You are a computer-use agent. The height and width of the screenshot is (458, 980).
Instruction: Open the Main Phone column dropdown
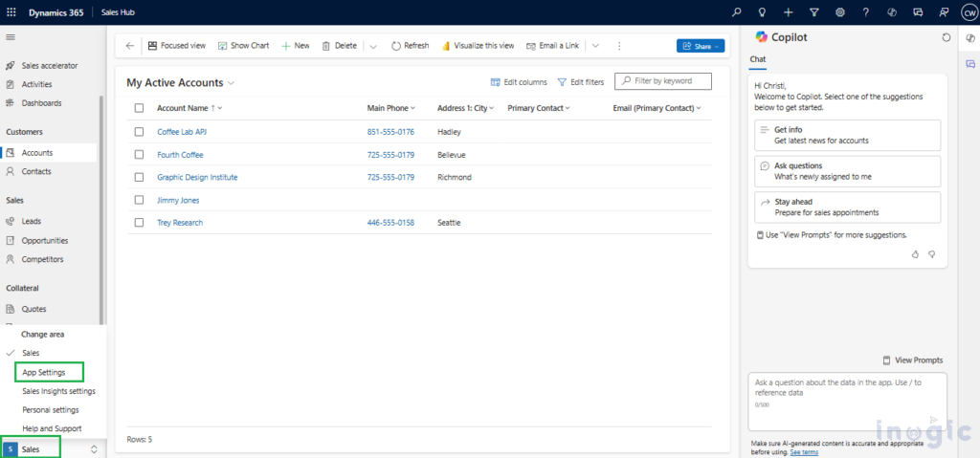click(x=413, y=108)
